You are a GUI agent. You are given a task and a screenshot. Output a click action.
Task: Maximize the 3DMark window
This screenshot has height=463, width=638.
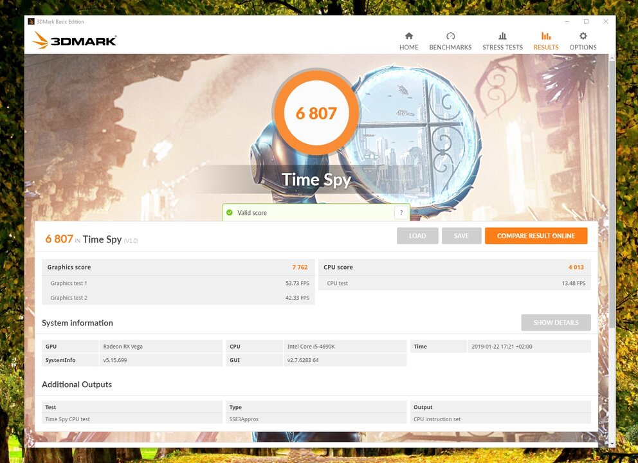click(587, 22)
